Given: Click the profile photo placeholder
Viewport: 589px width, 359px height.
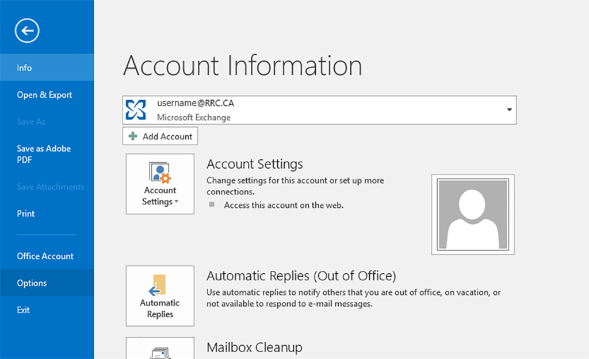Looking at the screenshot, I should (472, 215).
